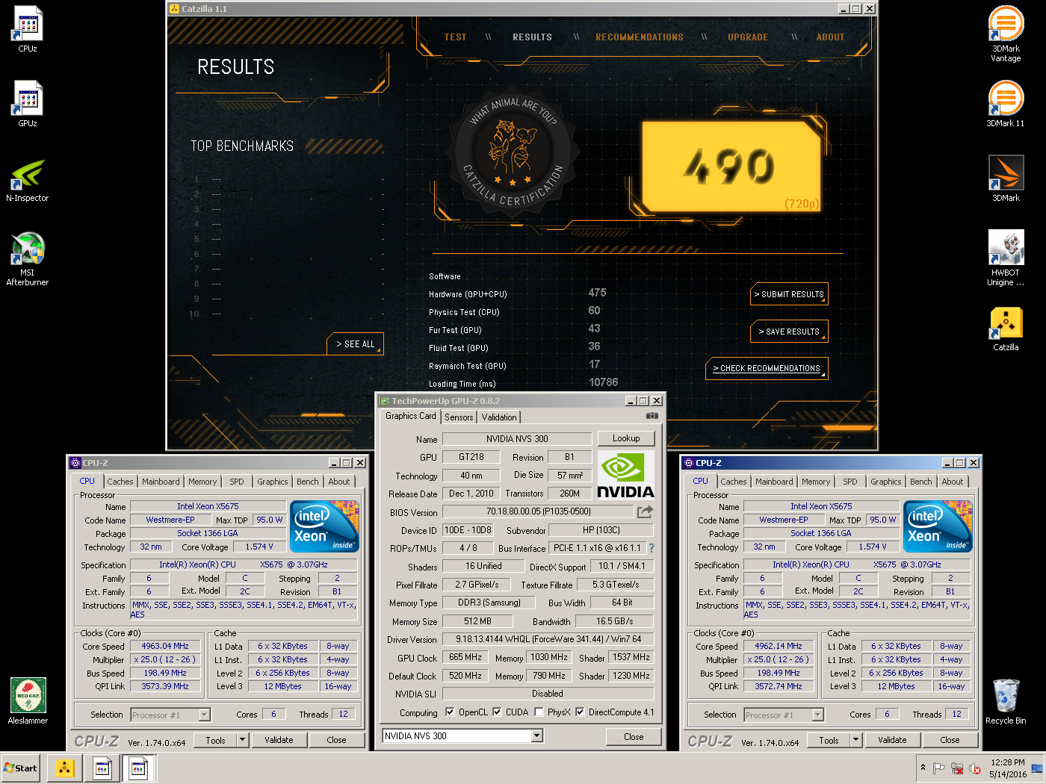Click the second CPU-Z taskbar button
Screen dimensions: 1046x784
(138, 768)
